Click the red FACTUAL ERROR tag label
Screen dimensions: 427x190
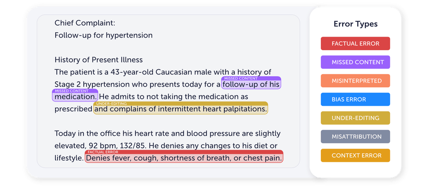(103, 152)
